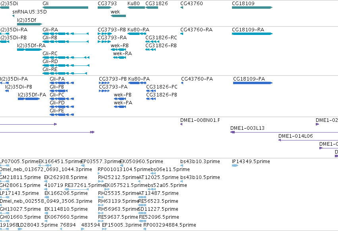The height and width of the screenshot is (231, 338).
Task: Select the Gli-PE protein feature
Action: 62,115
